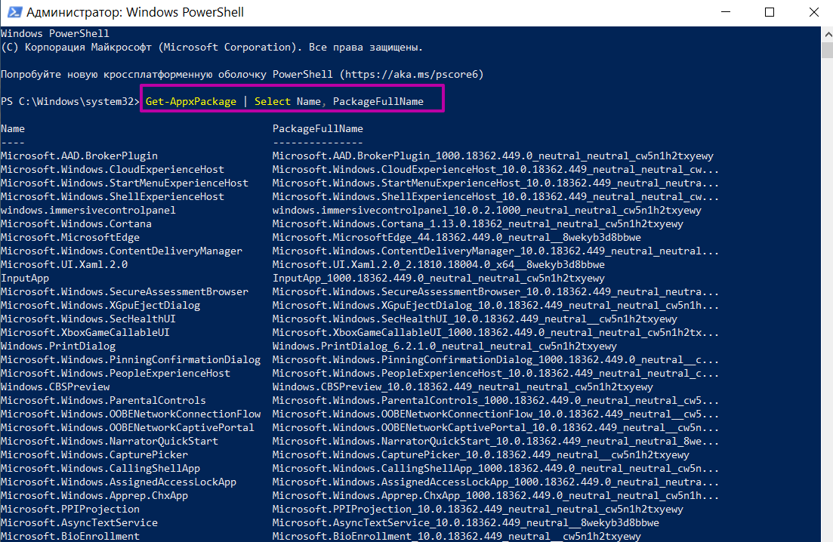Click Windows.PrintDialog in the Name column
Screen dimensions: 833x542
click(x=58, y=346)
